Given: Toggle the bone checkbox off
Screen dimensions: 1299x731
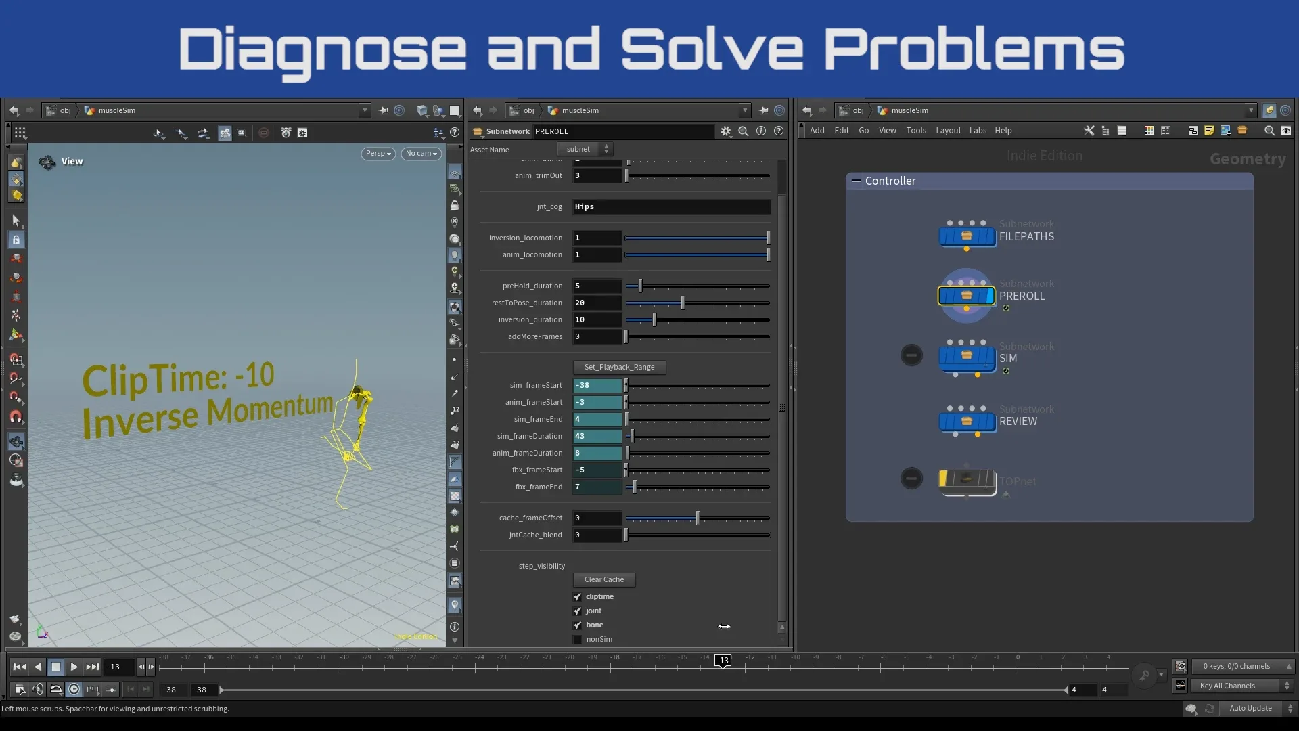Looking at the screenshot, I should (x=577, y=625).
